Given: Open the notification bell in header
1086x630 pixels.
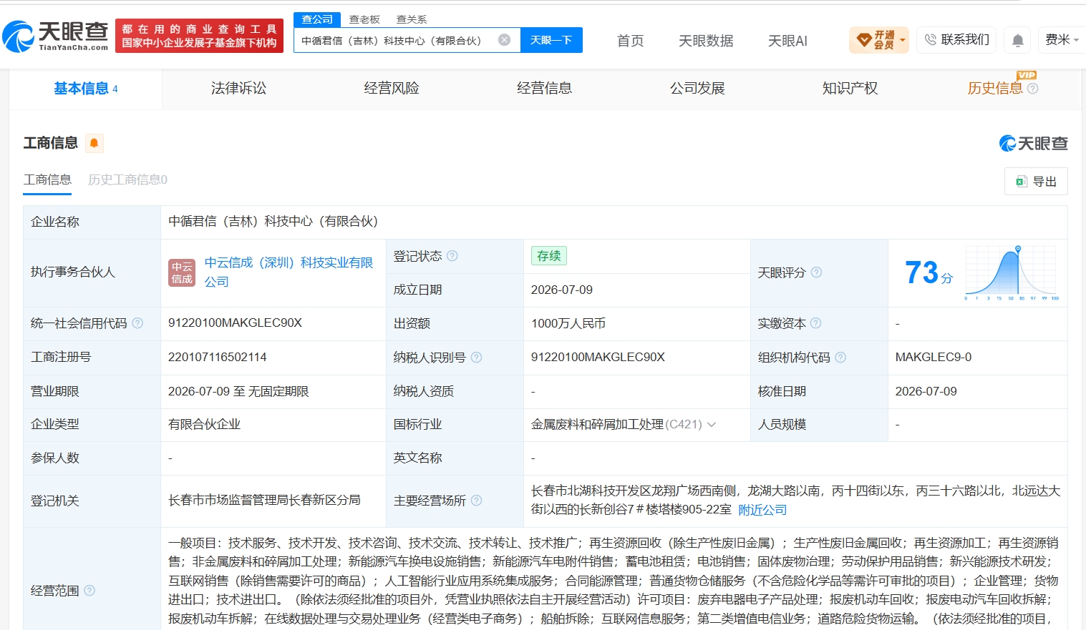Looking at the screenshot, I should pos(1017,40).
